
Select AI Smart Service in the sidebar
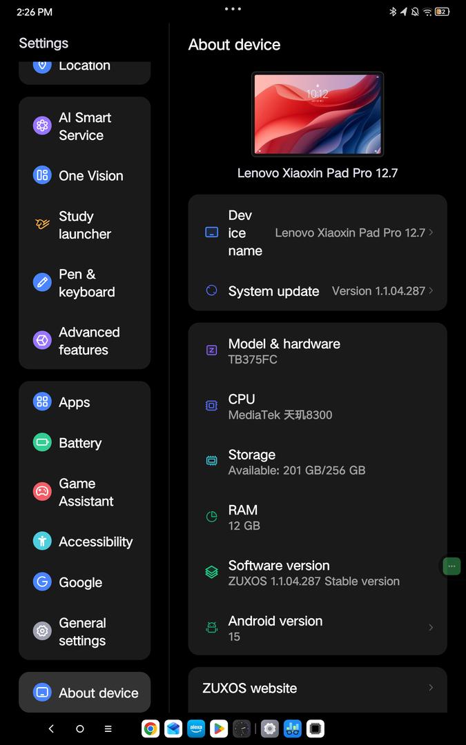tap(84, 126)
